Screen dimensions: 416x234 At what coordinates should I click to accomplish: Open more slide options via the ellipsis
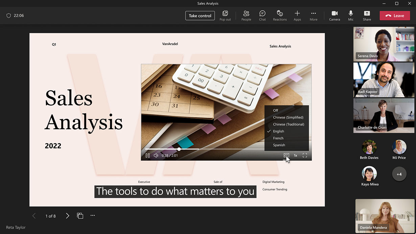click(x=93, y=215)
